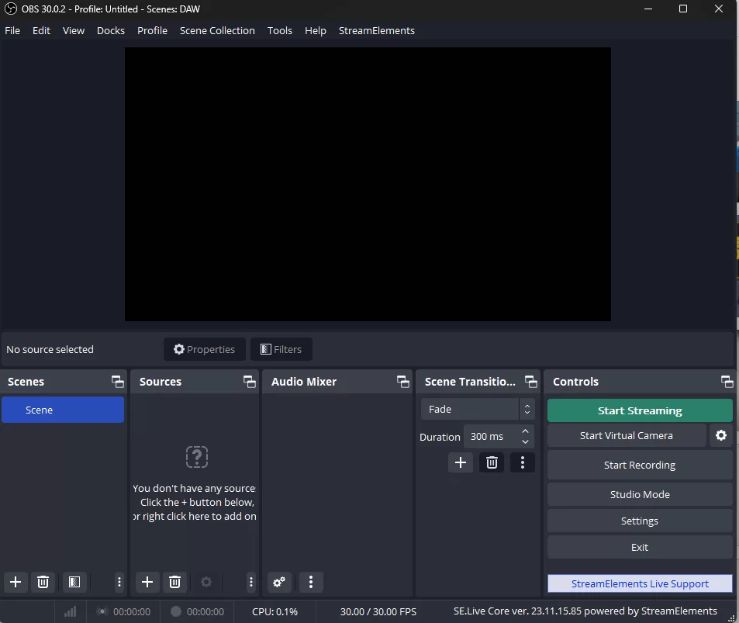This screenshot has height=623, width=739.
Task: Open source properties gear in Sources panel
Action: pyautogui.click(x=206, y=582)
